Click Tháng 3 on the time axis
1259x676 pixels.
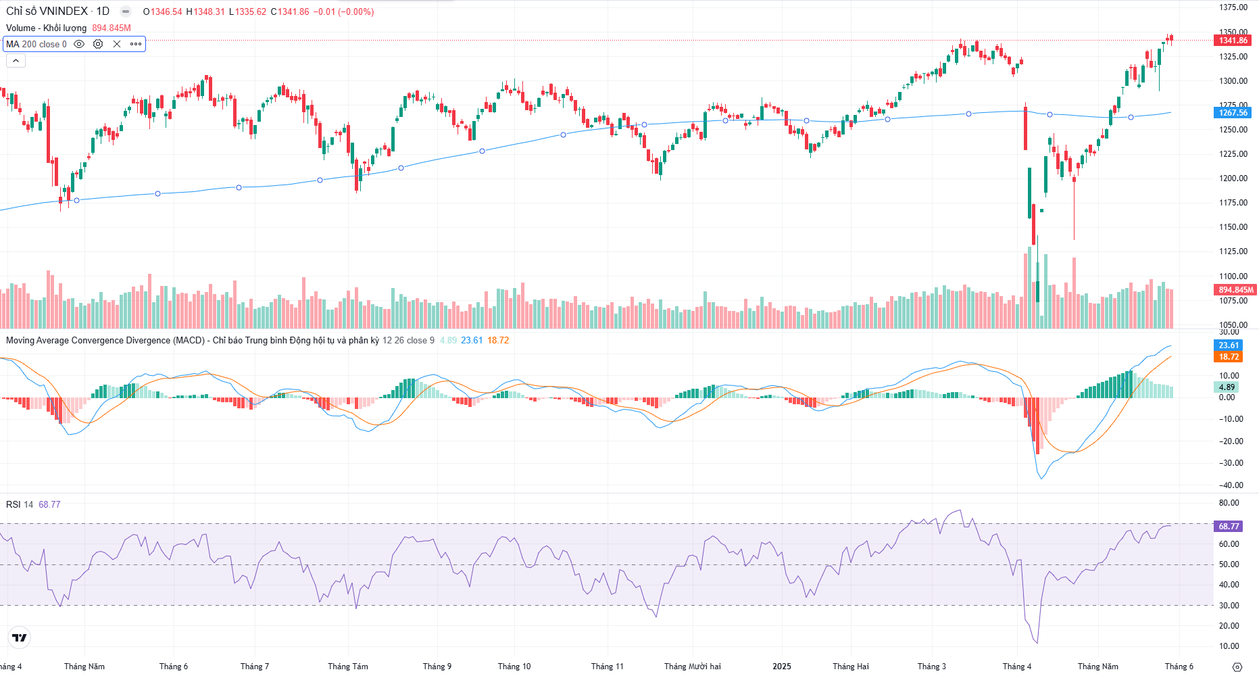click(x=932, y=667)
